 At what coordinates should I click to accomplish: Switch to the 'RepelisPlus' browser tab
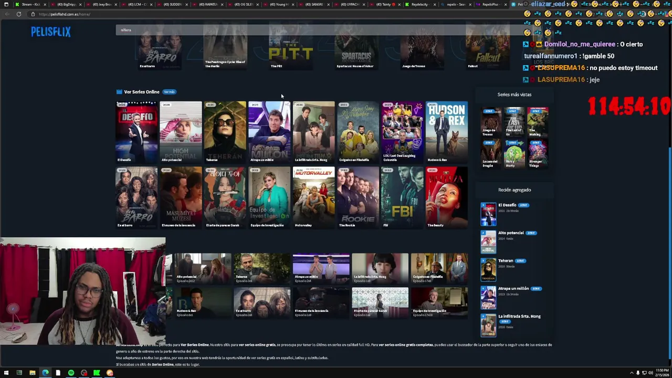[x=490, y=4]
